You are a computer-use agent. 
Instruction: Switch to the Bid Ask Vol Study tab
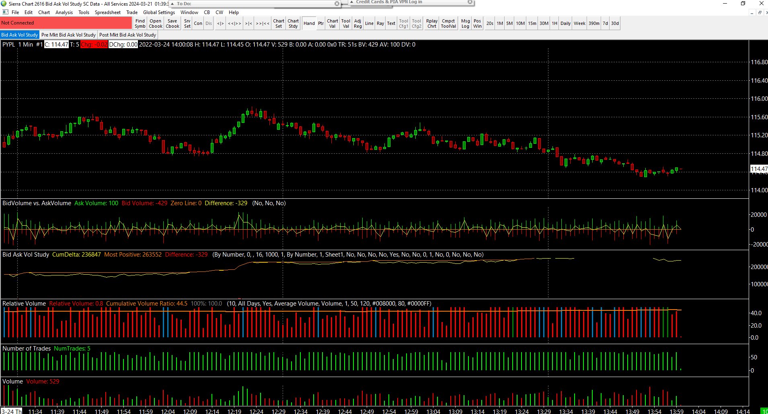tap(20, 35)
